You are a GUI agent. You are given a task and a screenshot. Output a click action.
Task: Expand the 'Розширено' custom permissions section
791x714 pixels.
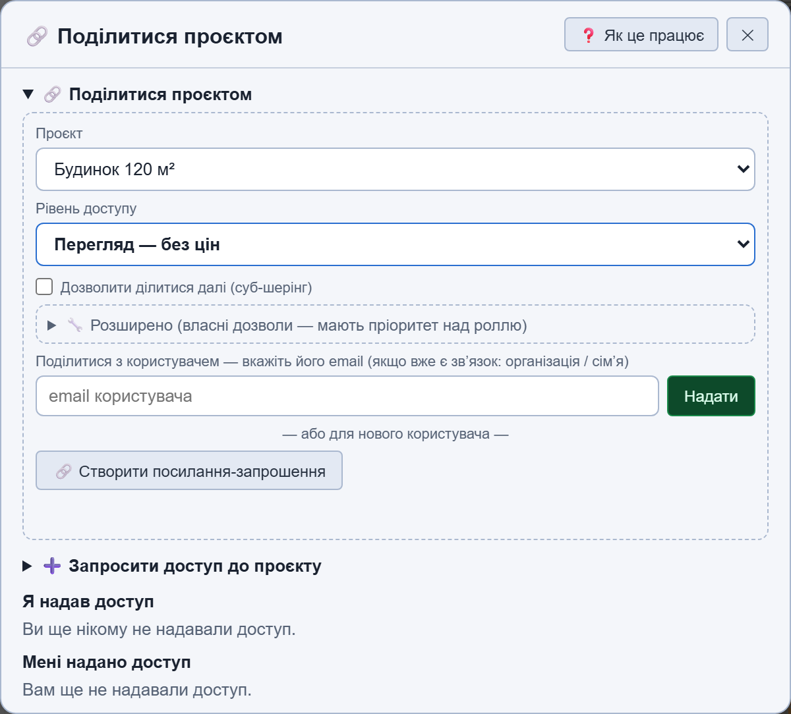click(395, 325)
